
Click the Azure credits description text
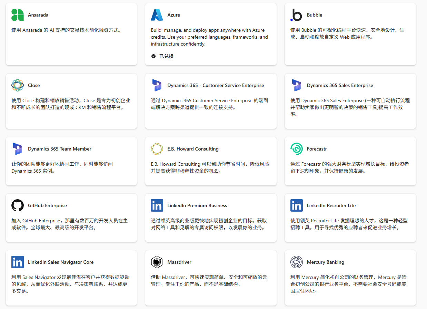(x=209, y=37)
